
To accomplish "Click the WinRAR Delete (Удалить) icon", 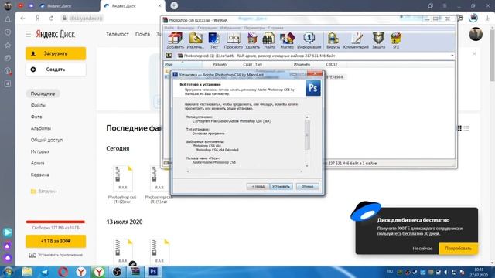I will [x=252, y=41].
